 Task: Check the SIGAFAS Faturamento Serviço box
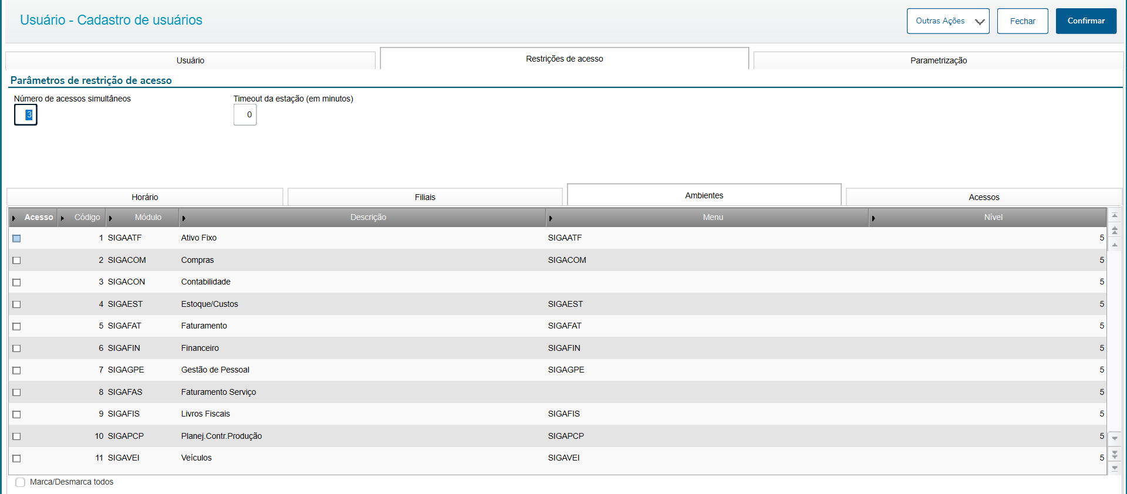pos(16,393)
